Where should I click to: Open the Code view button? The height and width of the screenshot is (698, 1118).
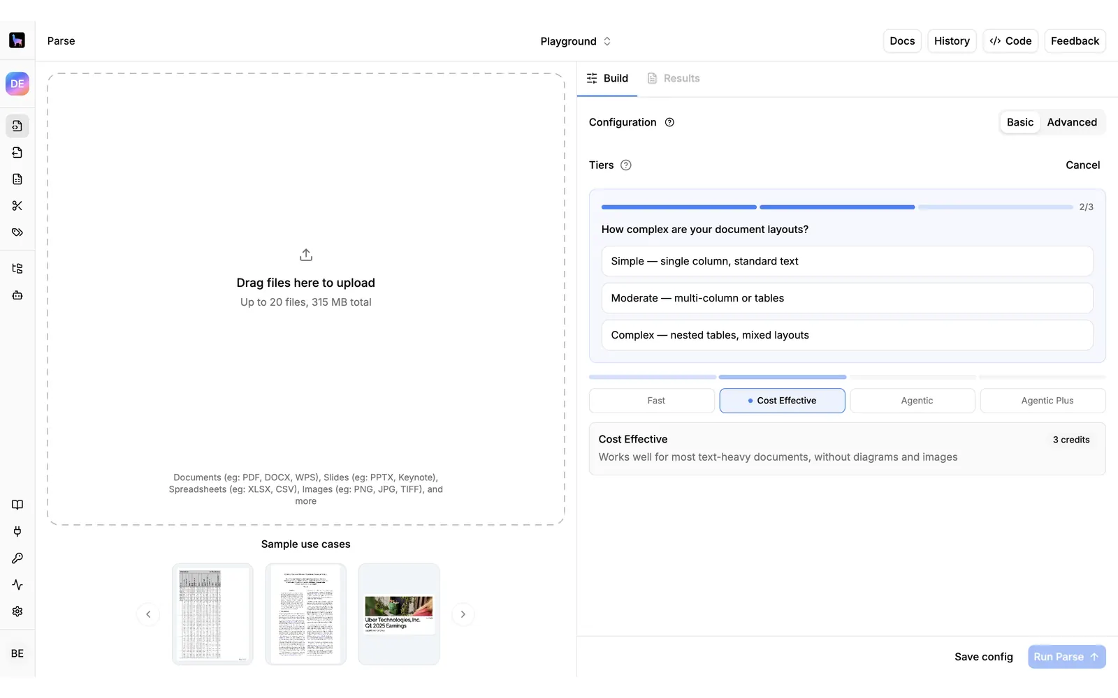coord(1010,41)
